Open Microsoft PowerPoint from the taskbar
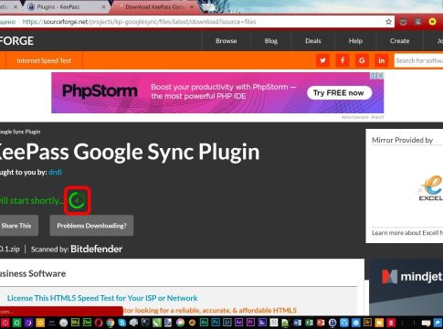The height and width of the screenshot is (329, 443). 321,323
